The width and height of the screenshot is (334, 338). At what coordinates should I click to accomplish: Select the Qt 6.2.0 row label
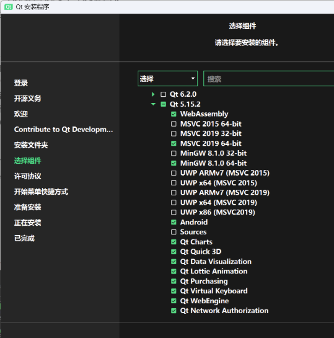[183, 94]
